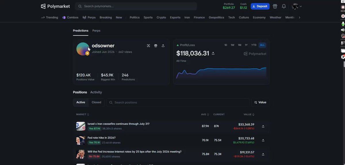Show Closed positions
Image resolution: width=345 pixels, height=165 pixels.
click(x=96, y=102)
